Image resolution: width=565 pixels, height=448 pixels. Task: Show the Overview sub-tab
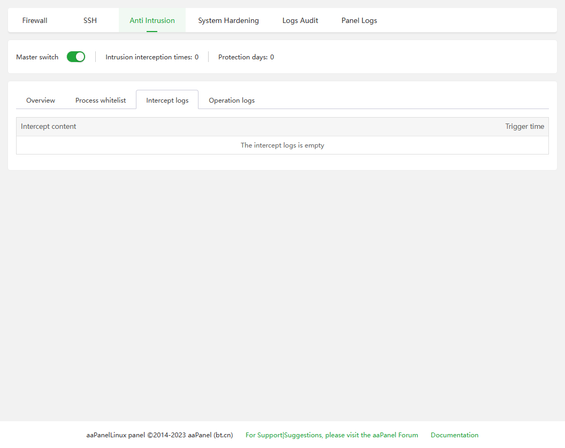point(41,100)
